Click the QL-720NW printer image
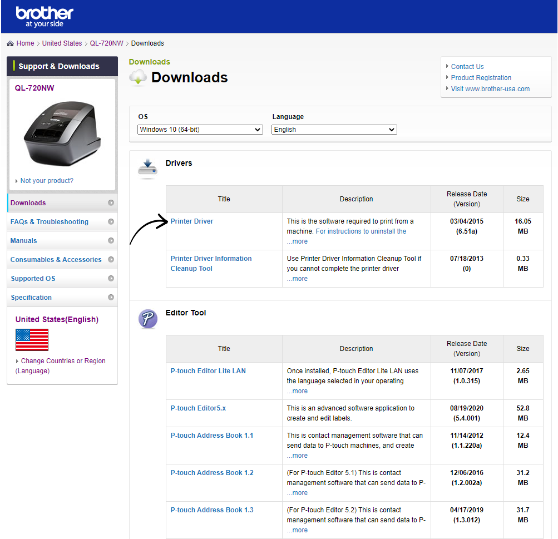558x539 pixels. [x=62, y=133]
